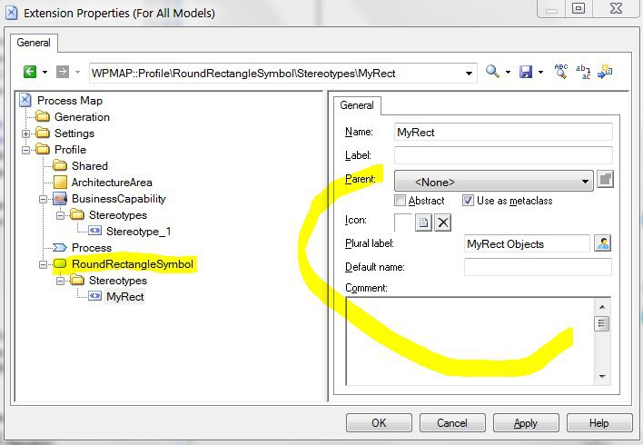
Task: Collapse the RoundRectangleSymbol node
Action: coord(43,265)
